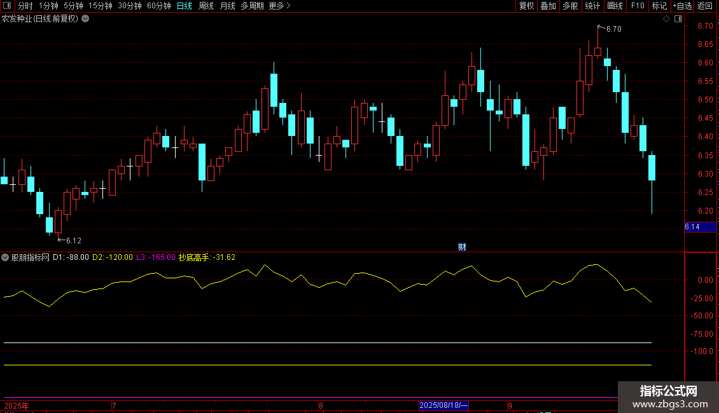This screenshot has width=719, height=413.
Task: Switch to the 月线 monthly chart
Action: [227, 6]
